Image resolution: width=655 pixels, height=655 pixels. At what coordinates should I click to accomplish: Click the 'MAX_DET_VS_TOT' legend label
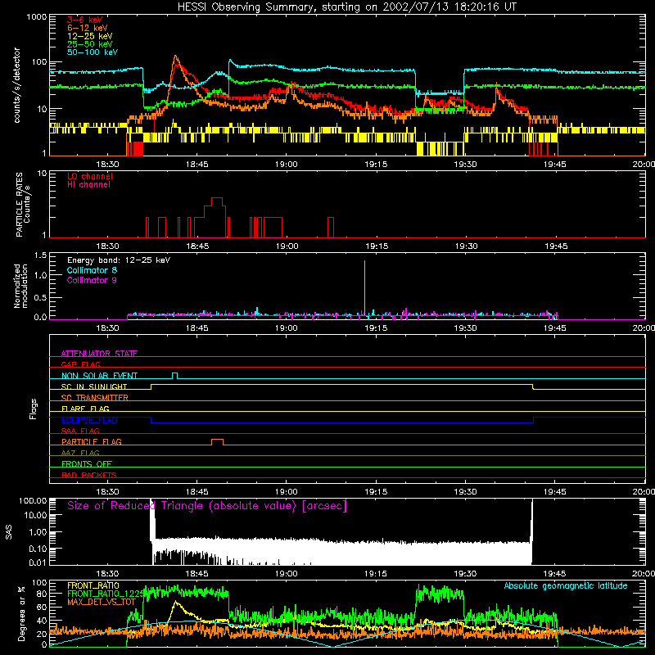click(102, 602)
